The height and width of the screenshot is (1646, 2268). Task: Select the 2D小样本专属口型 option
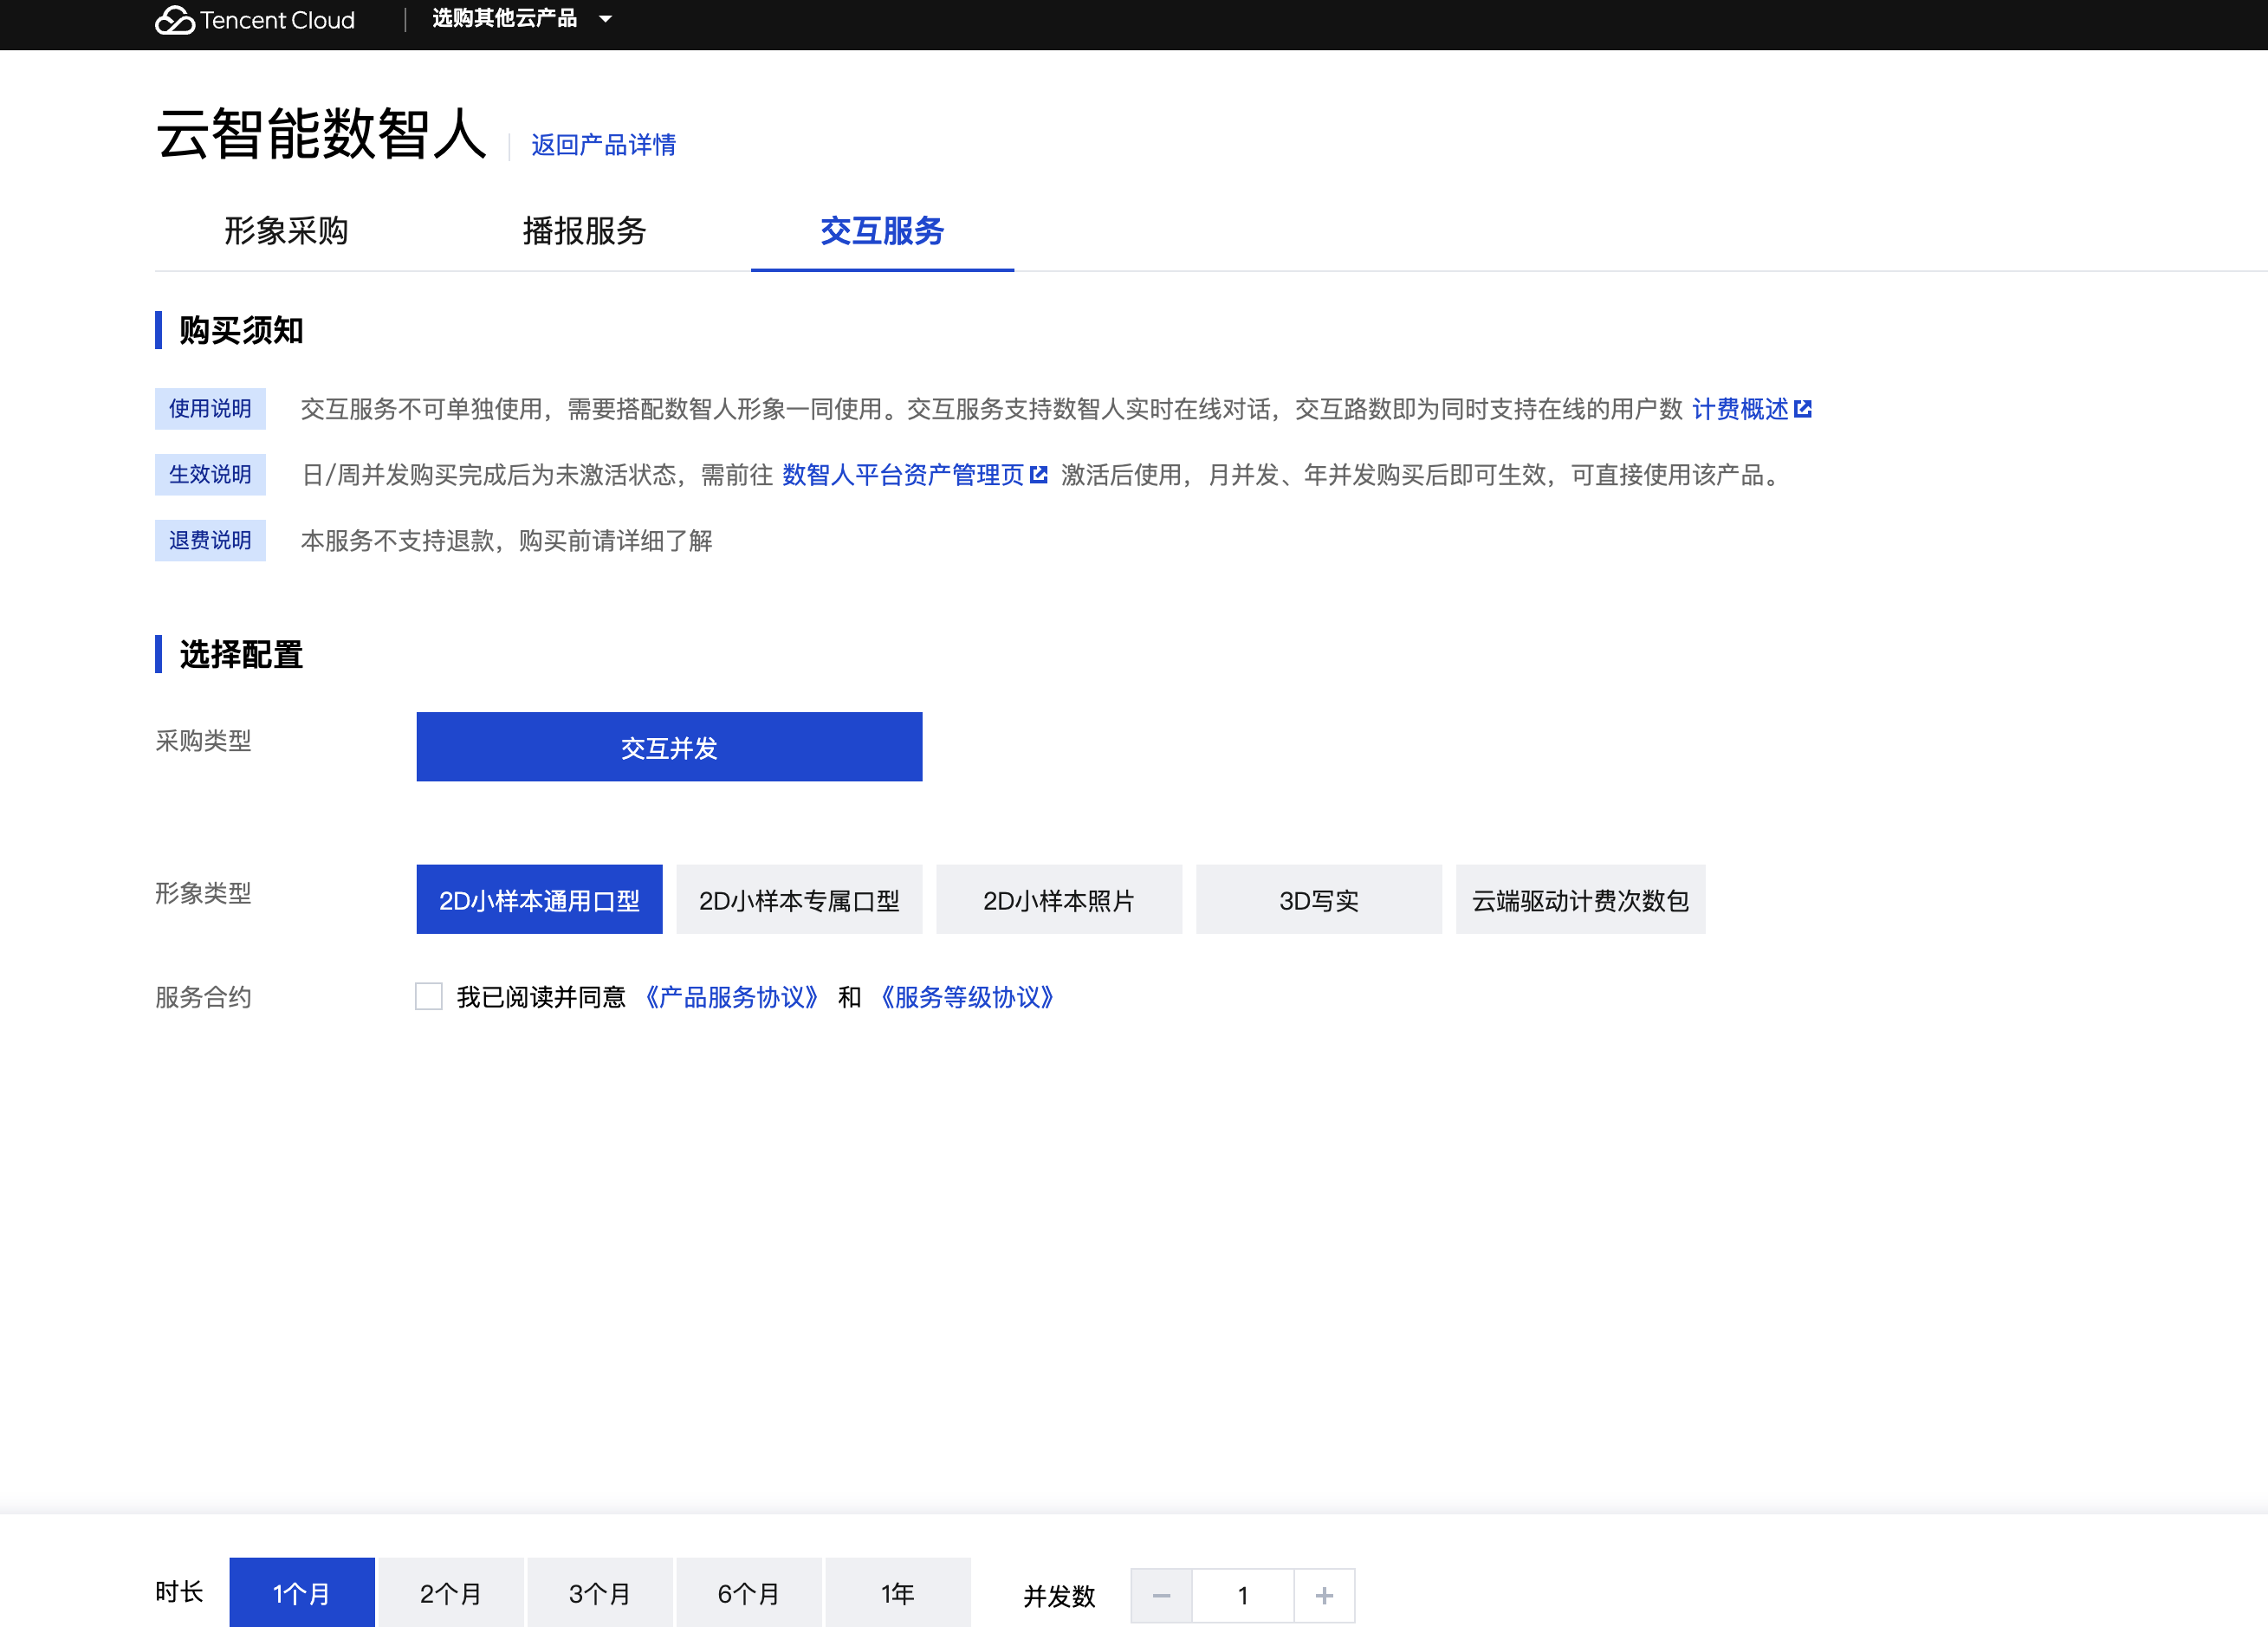point(799,900)
